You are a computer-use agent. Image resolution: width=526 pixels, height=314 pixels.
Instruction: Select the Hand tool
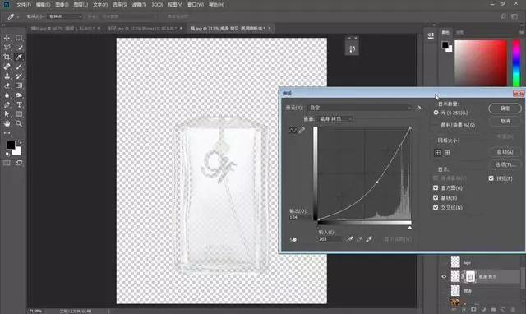[x=7, y=123]
